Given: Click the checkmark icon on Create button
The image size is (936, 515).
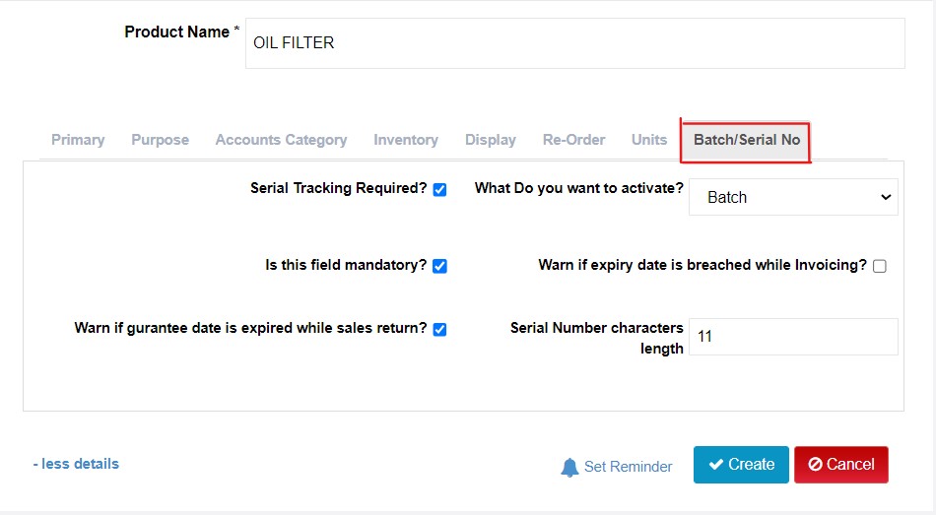Looking at the screenshot, I should [715, 464].
